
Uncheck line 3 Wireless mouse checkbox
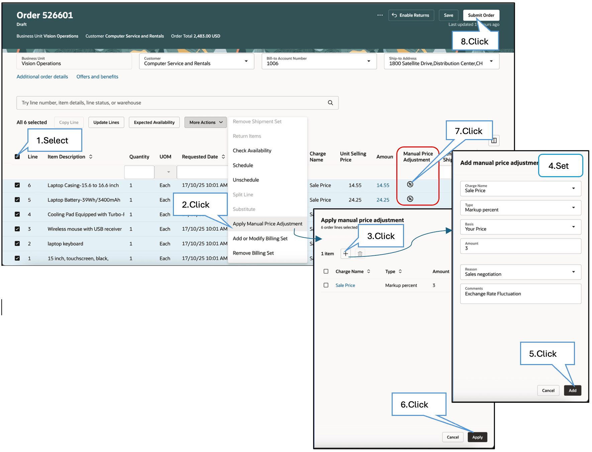coord(17,229)
